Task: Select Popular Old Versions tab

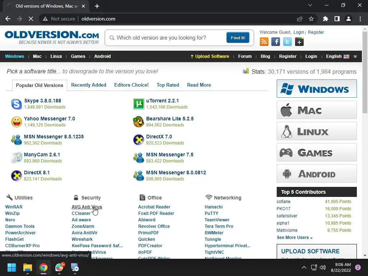Action: pyautogui.click(x=40, y=85)
